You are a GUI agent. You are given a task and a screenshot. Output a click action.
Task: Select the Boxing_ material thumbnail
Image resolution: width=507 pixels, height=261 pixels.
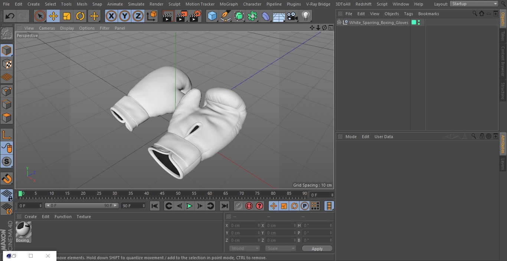click(x=23, y=232)
